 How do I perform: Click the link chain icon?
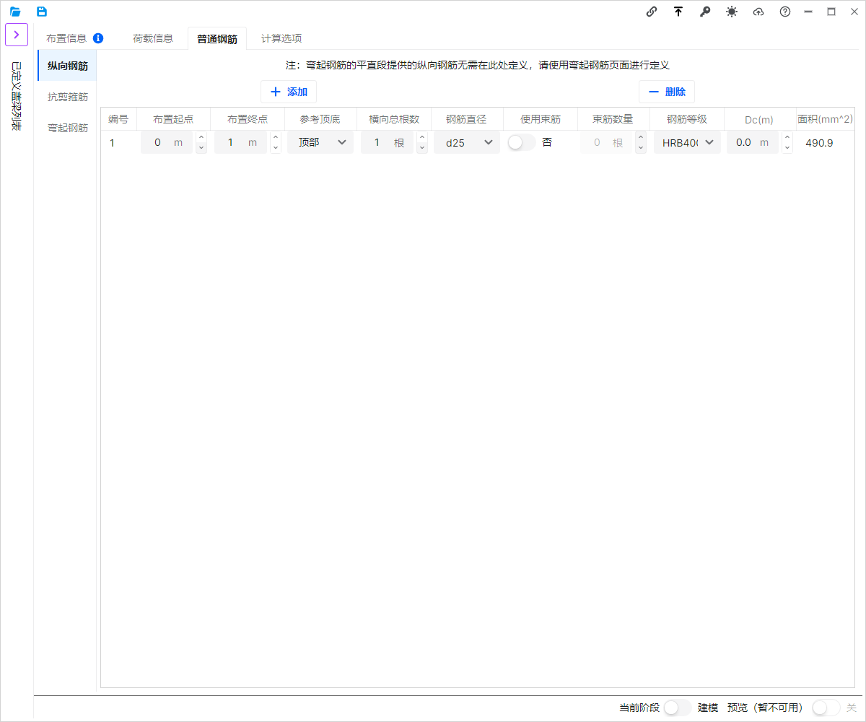click(x=652, y=12)
